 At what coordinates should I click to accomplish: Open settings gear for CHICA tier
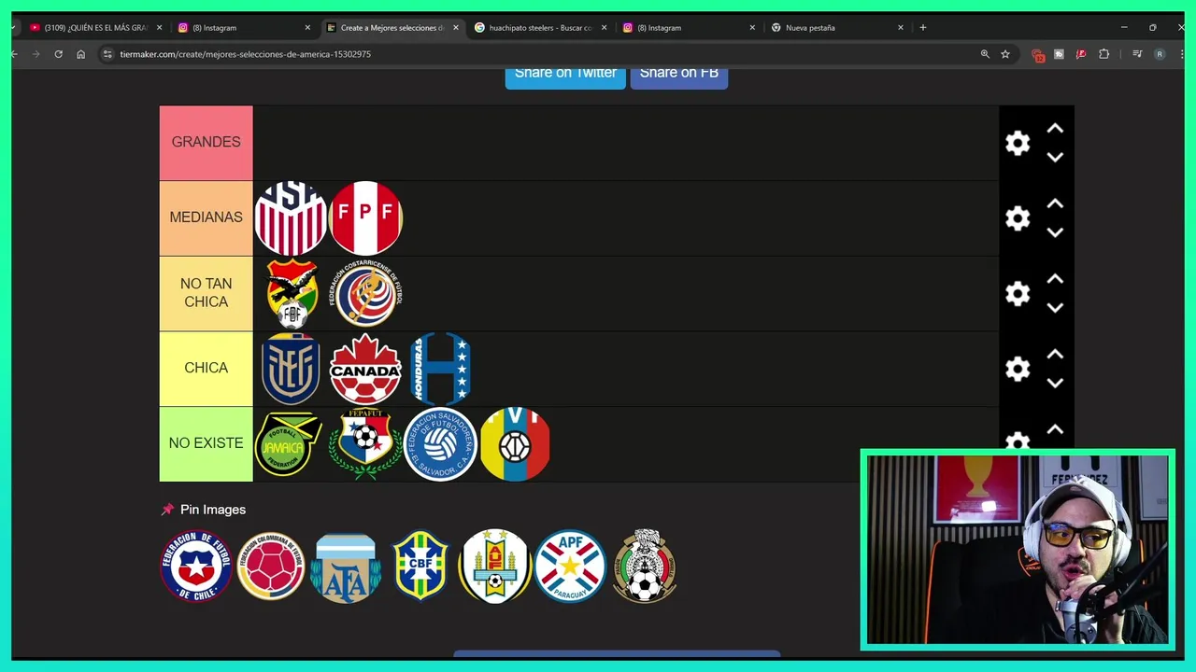[x=1018, y=369]
